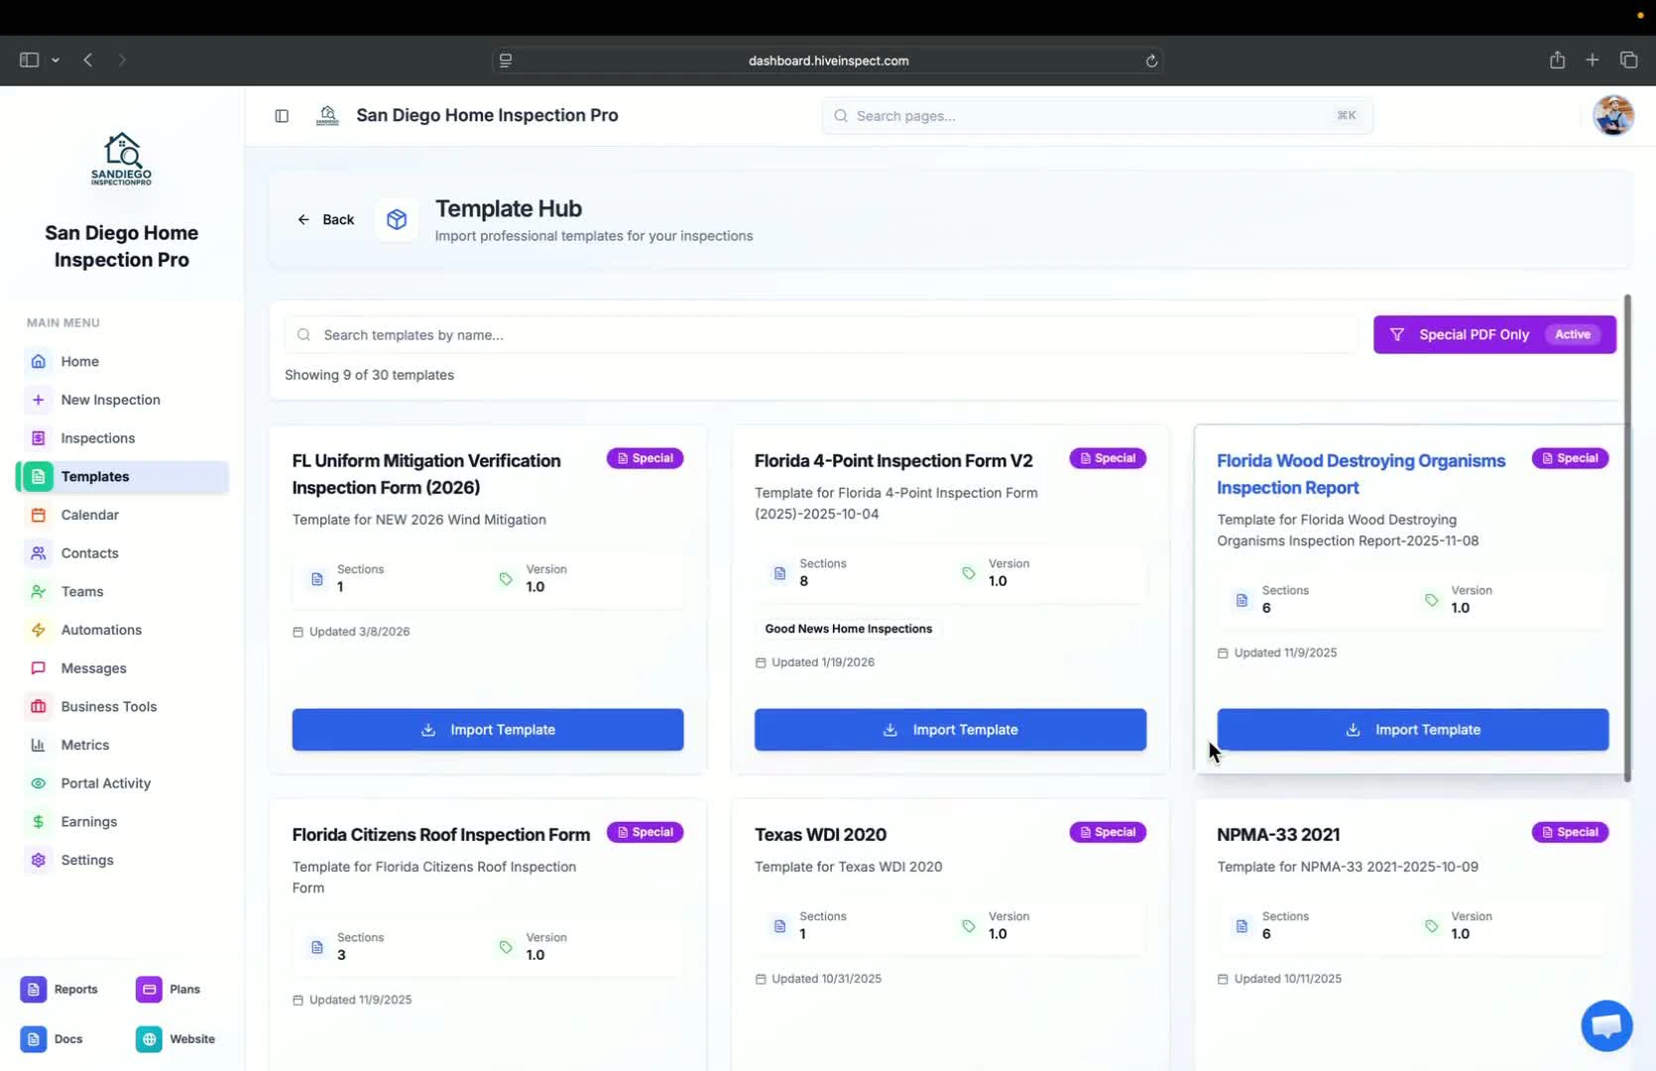The image size is (1656, 1071).
Task: Click the Safari Share button
Action: 1557,60
